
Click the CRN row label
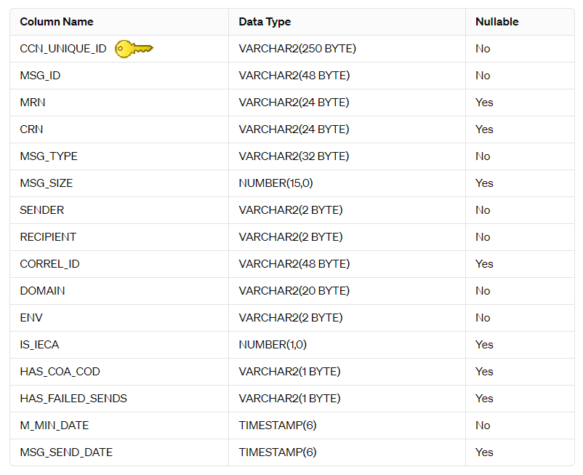(31, 129)
